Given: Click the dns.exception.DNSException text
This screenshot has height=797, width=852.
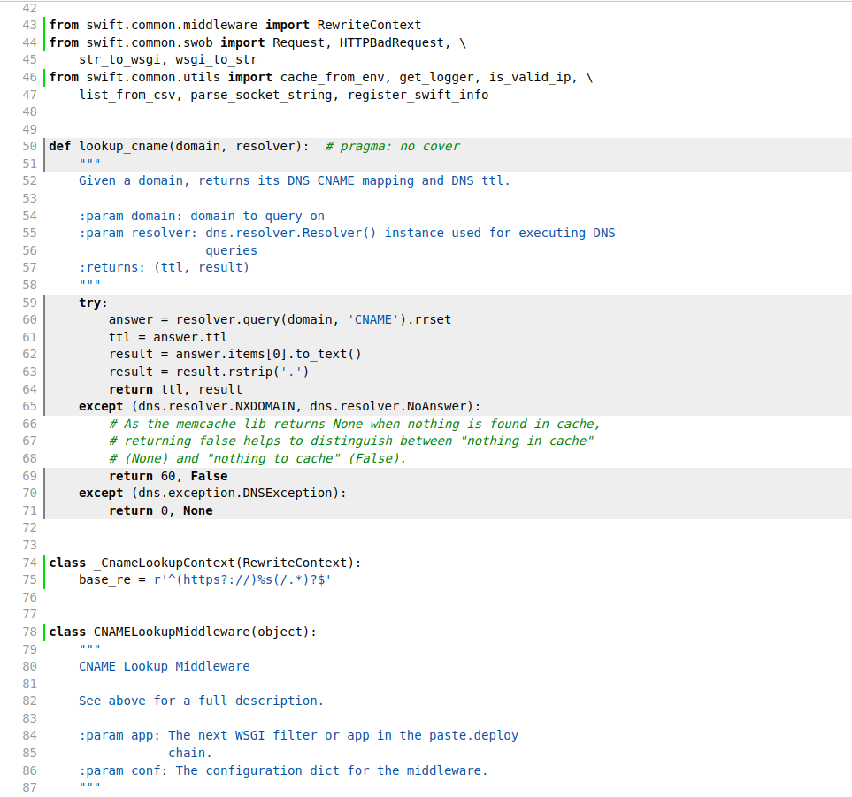Looking at the screenshot, I should click(239, 493).
